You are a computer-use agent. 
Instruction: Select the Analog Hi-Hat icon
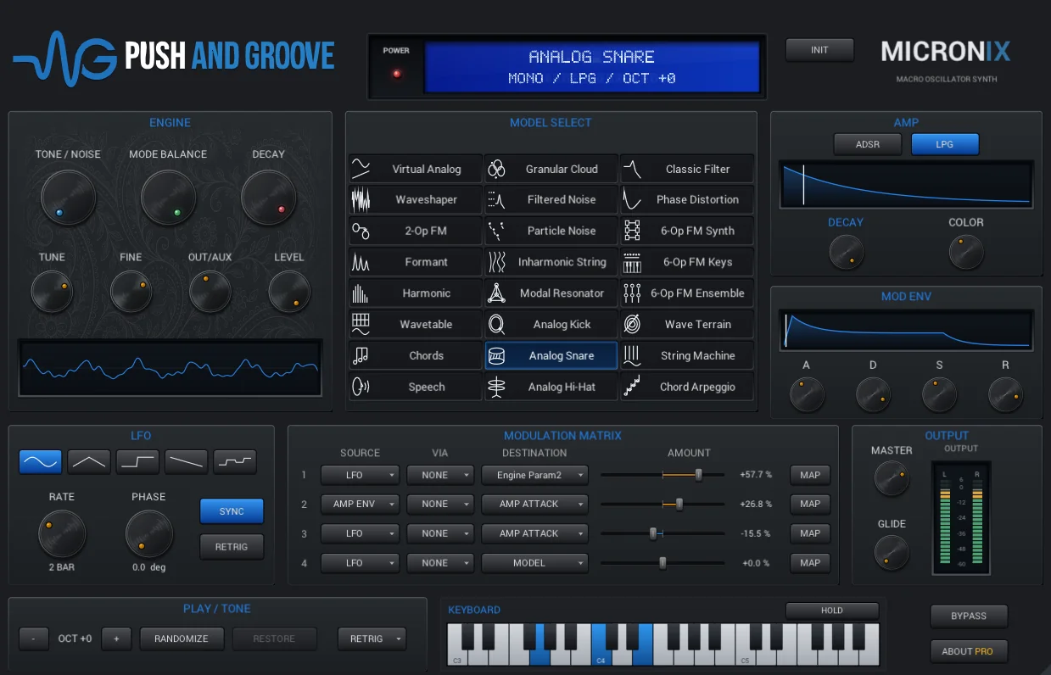pyautogui.click(x=496, y=387)
